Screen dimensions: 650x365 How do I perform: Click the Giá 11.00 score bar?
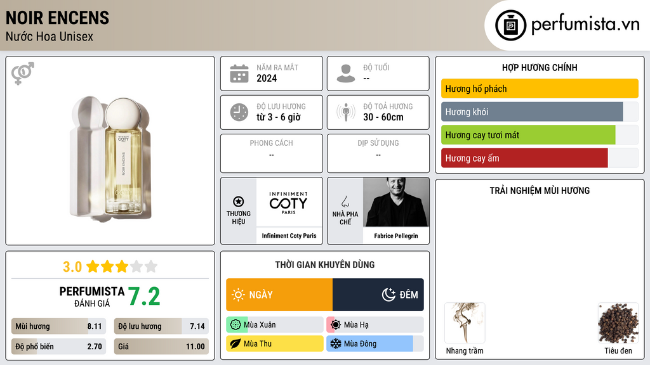click(161, 347)
